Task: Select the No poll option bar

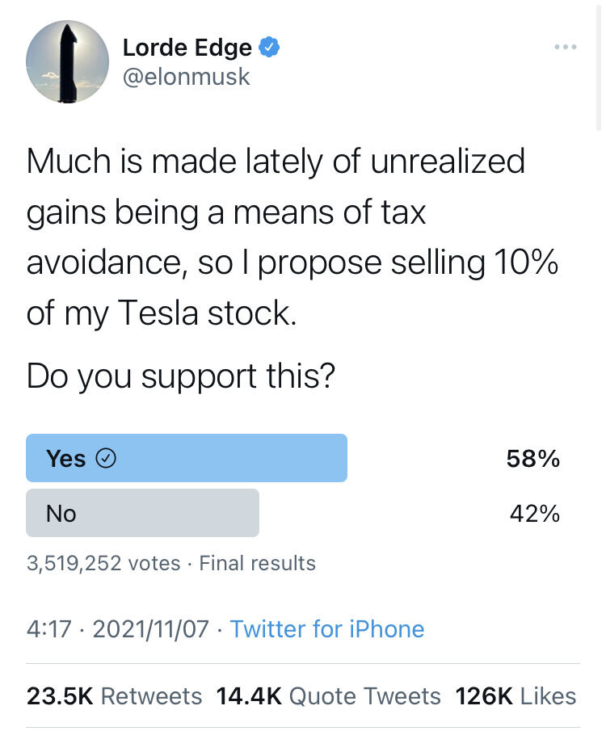Action: click(142, 513)
